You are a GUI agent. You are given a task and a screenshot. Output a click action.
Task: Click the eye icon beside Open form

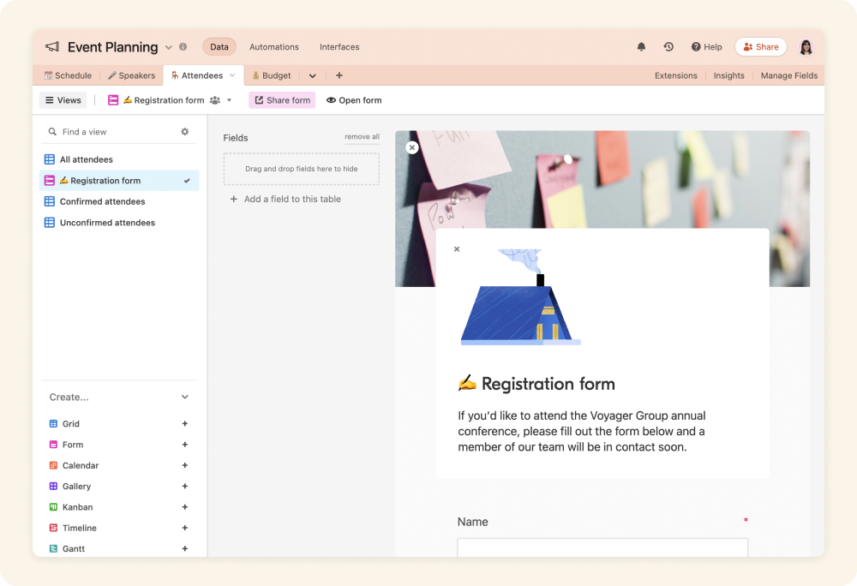(x=330, y=100)
